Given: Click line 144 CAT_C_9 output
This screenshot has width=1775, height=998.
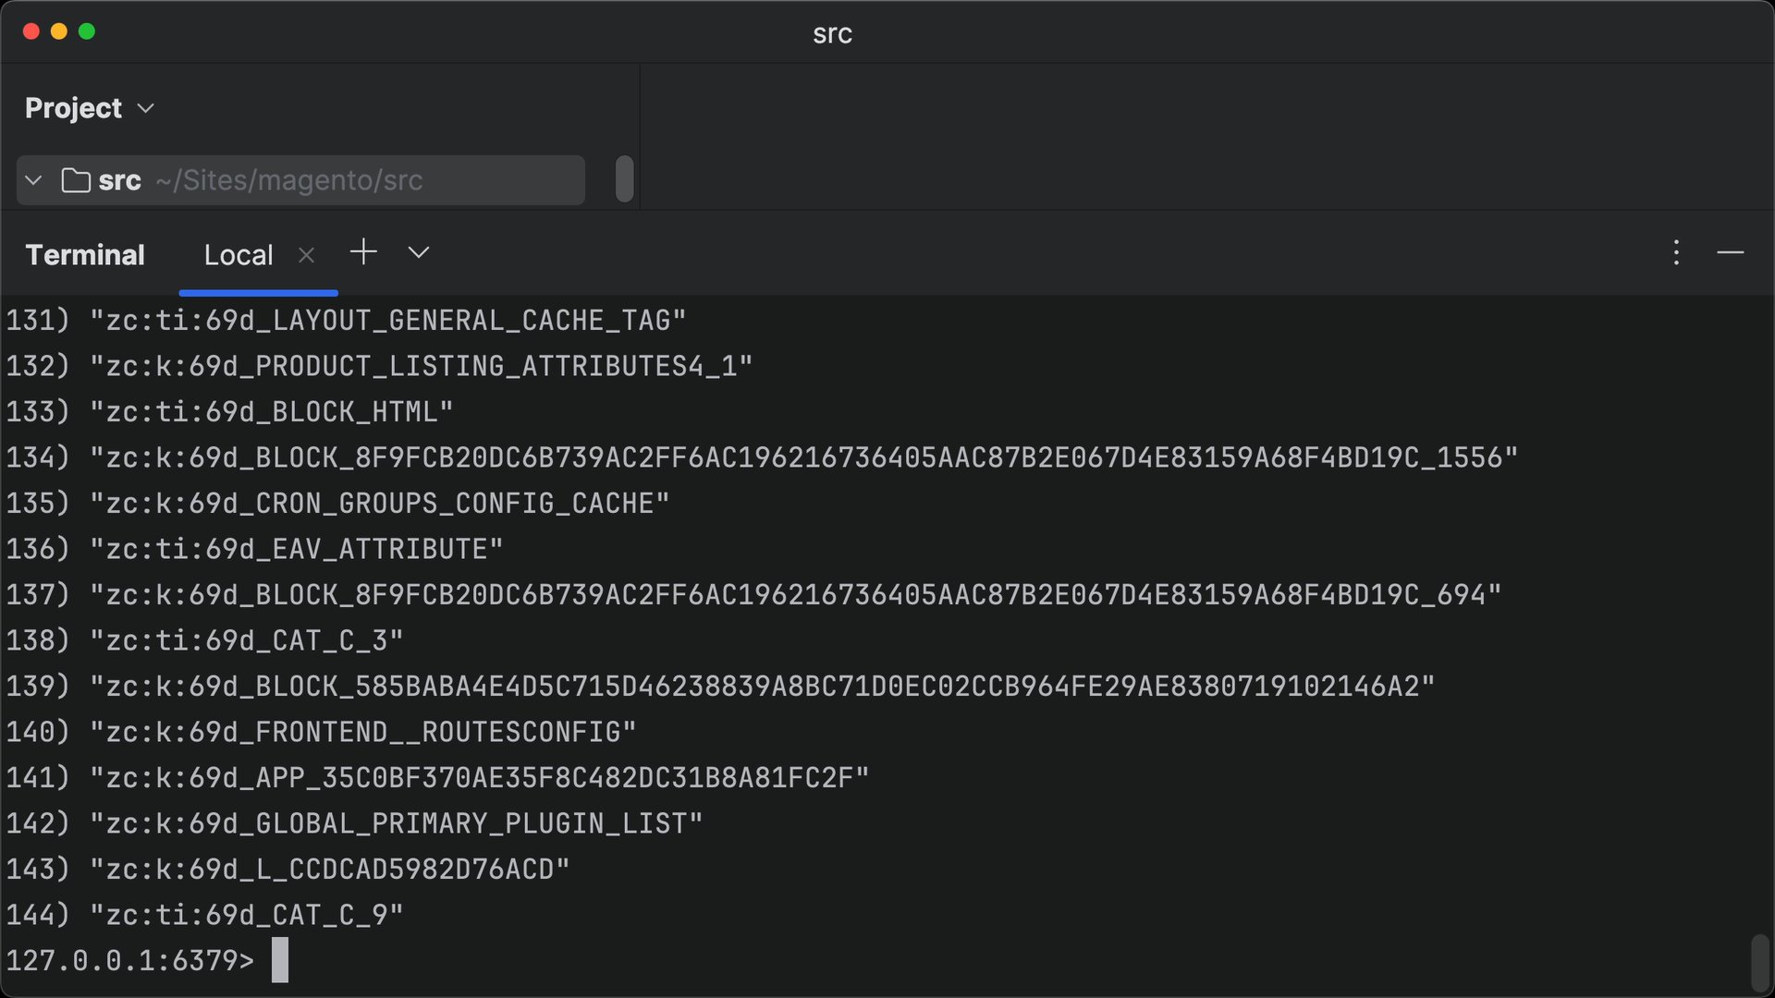Looking at the screenshot, I should click(x=205, y=915).
